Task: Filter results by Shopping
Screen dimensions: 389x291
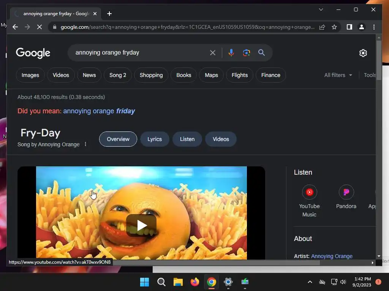Action: (x=151, y=75)
